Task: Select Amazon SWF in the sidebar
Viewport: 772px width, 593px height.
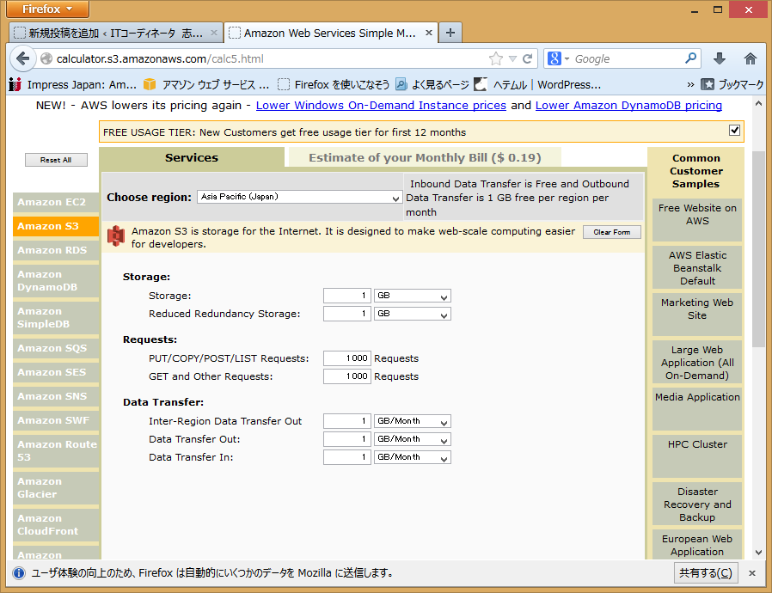Action: (56, 421)
